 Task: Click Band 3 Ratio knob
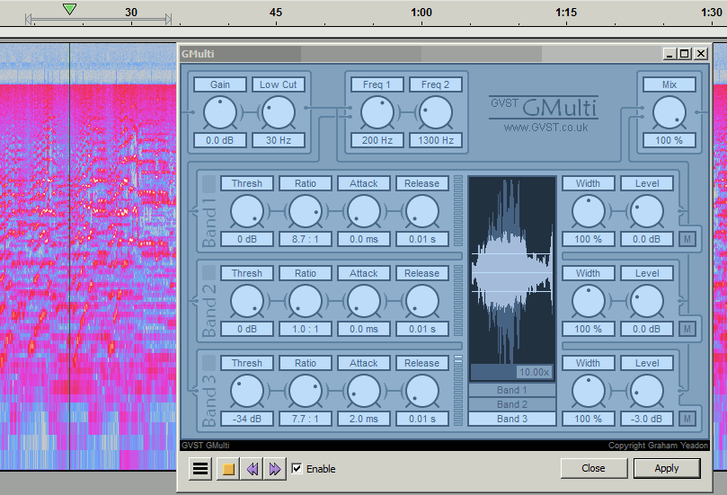pos(305,391)
